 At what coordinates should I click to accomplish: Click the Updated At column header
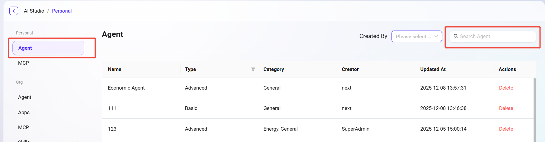[433, 69]
